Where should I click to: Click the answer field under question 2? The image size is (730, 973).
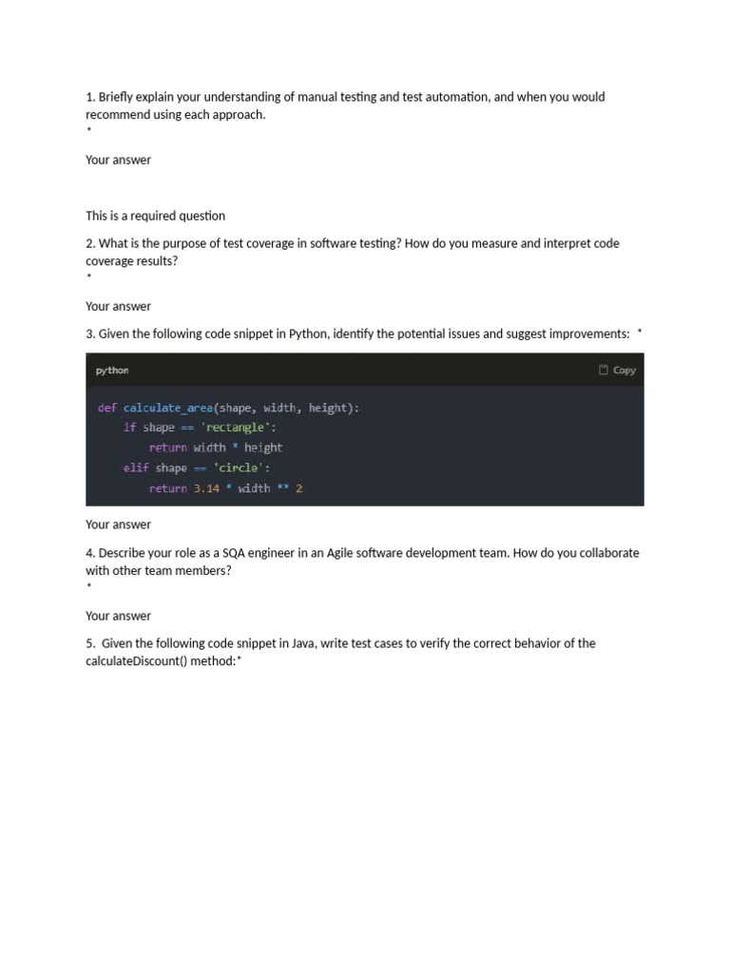pos(118,306)
